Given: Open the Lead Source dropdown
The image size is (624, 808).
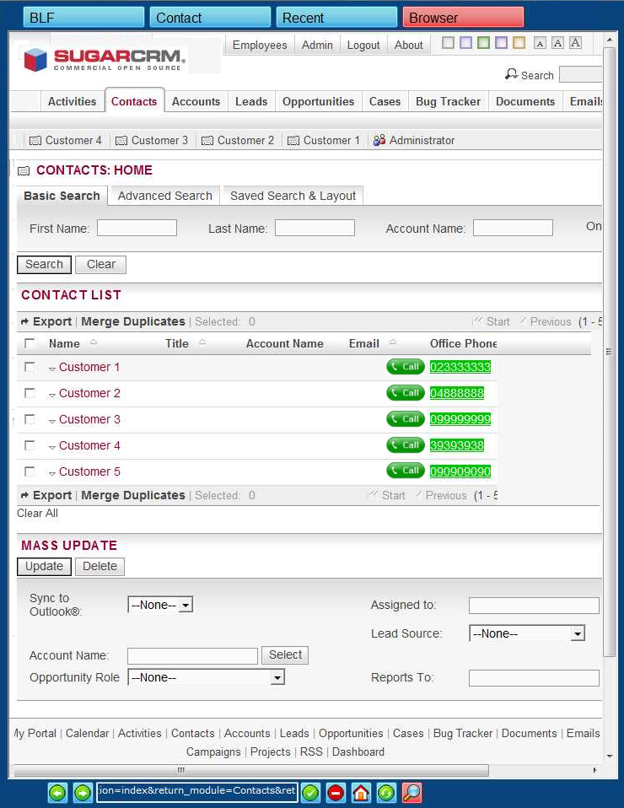Looking at the screenshot, I should (526, 633).
